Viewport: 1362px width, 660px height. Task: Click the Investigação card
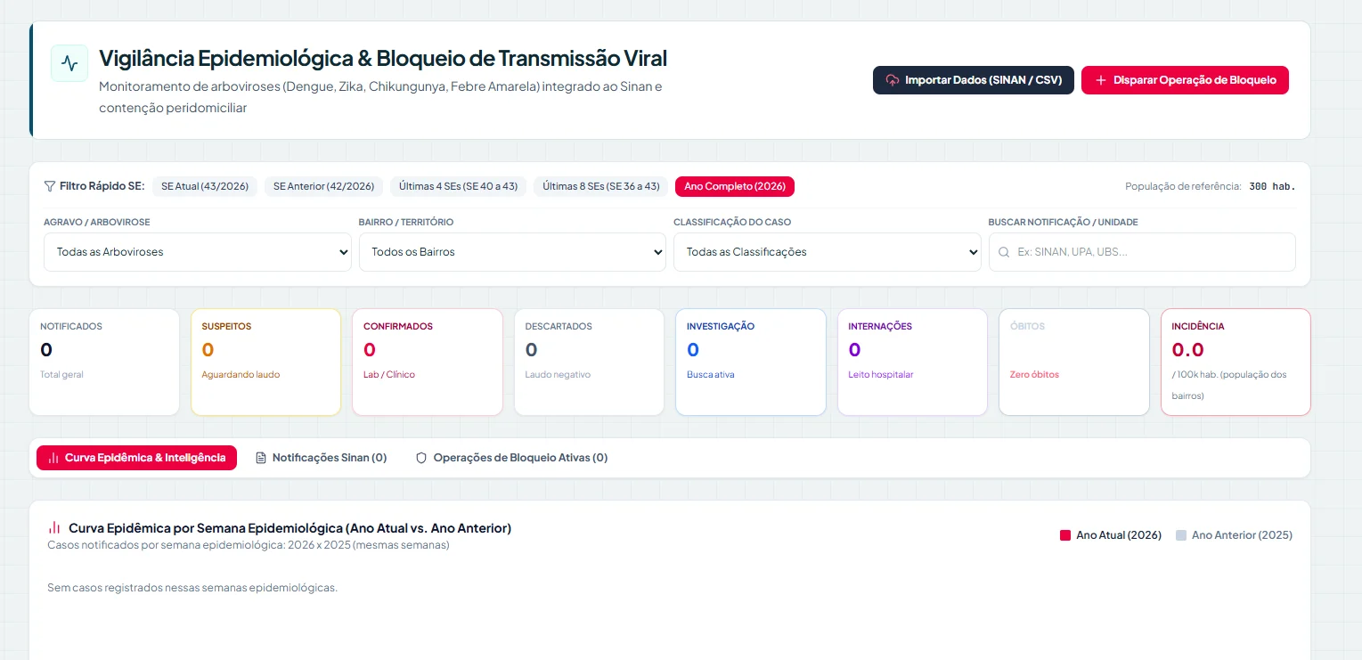(751, 362)
